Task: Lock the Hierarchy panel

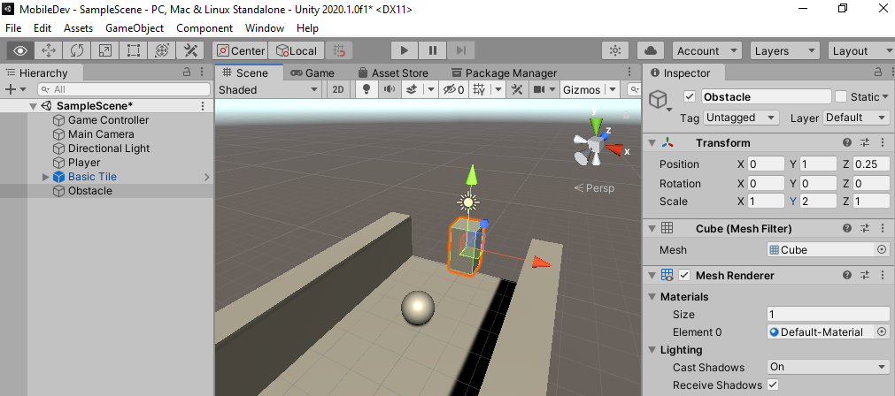Action: coord(187,72)
